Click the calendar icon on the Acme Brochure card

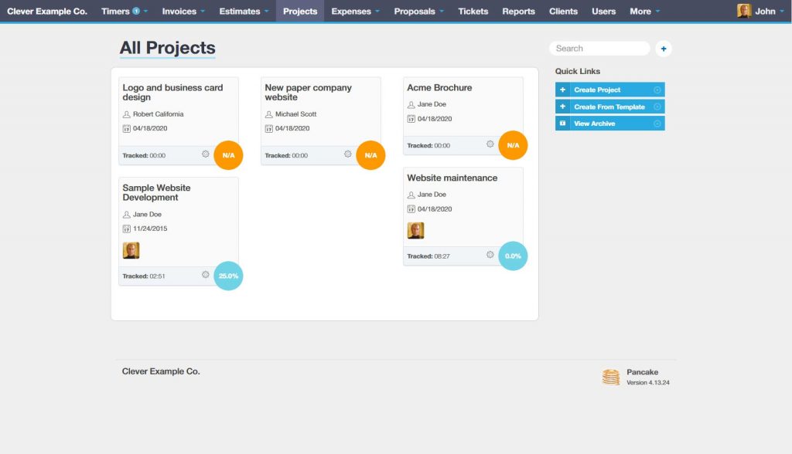411,117
